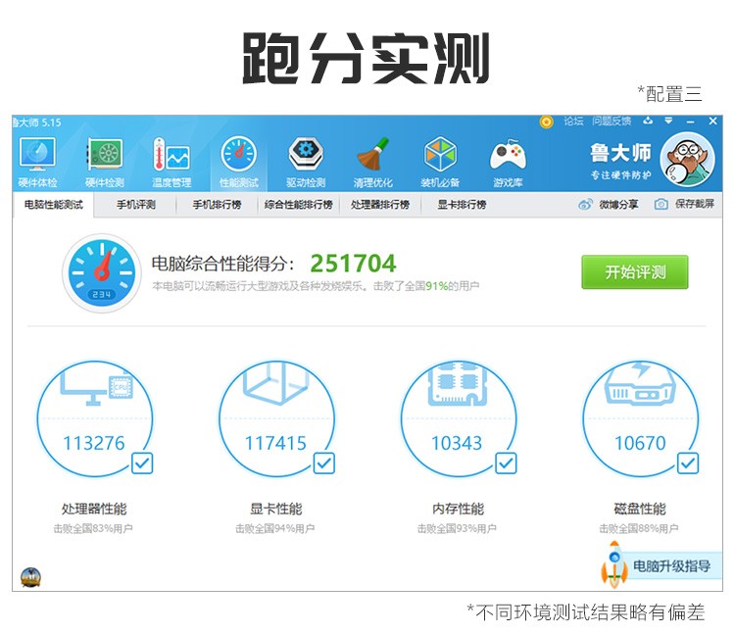The width and height of the screenshot is (735, 633).
Task: Switch to the 综合性能排行榜 tab
Action: click(x=299, y=205)
